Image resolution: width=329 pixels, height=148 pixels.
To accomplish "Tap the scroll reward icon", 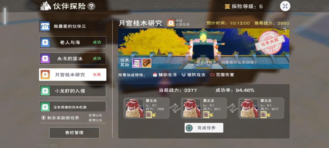I will click(136, 63).
